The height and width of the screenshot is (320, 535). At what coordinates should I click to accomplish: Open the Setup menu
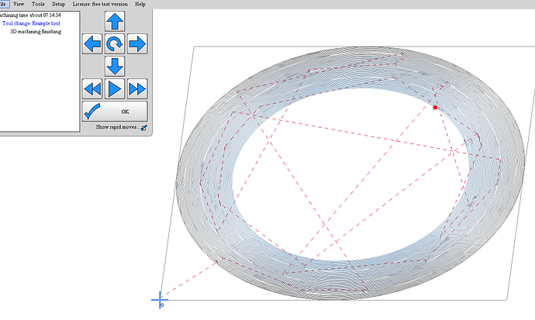[59, 4]
